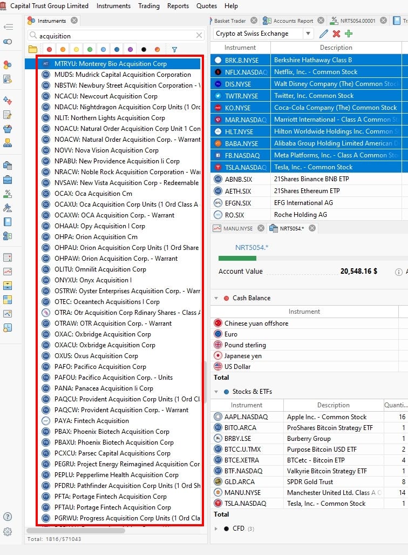Click the Instruments list horizontal scrollbar

(x=76, y=531)
